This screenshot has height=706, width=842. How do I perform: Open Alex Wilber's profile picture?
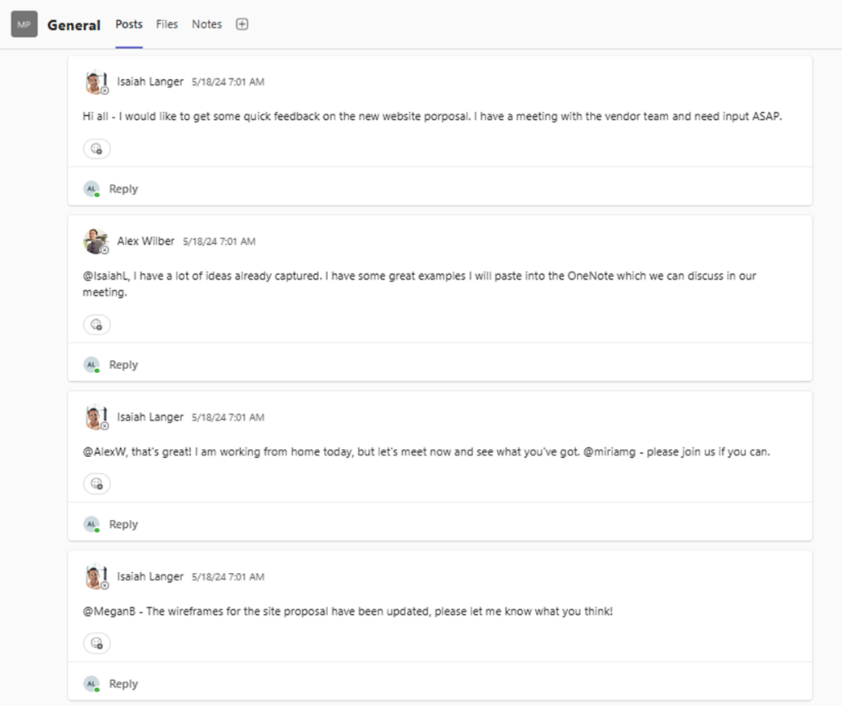click(x=95, y=240)
